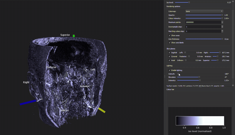Click the iso level colour bar gradient
This screenshot has width=235, height=135.
pyautogui.click(x=200, y=121)
